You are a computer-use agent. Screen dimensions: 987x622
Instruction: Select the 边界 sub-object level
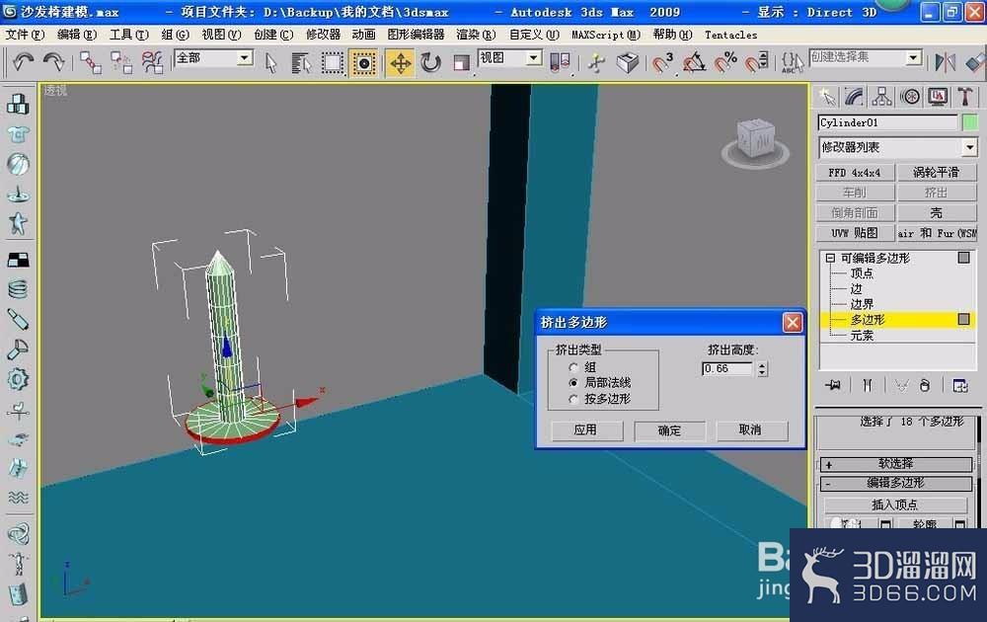[x=862, y=304]
